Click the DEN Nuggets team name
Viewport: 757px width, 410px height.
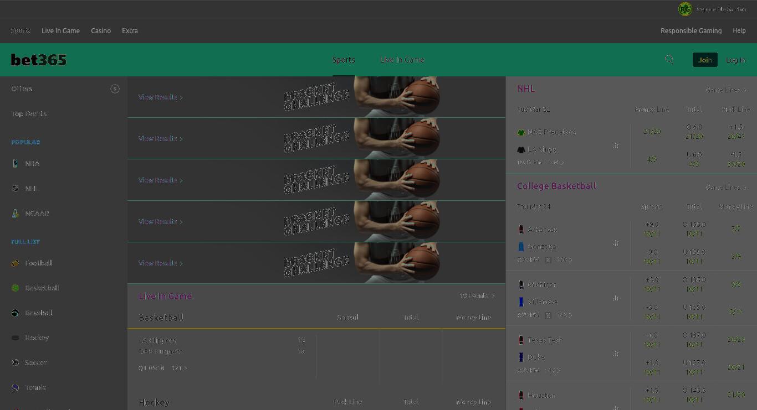(161, 351)
